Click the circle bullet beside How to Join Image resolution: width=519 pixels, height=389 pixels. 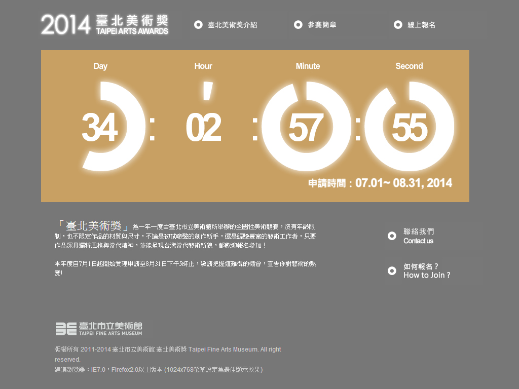point(392,271)
